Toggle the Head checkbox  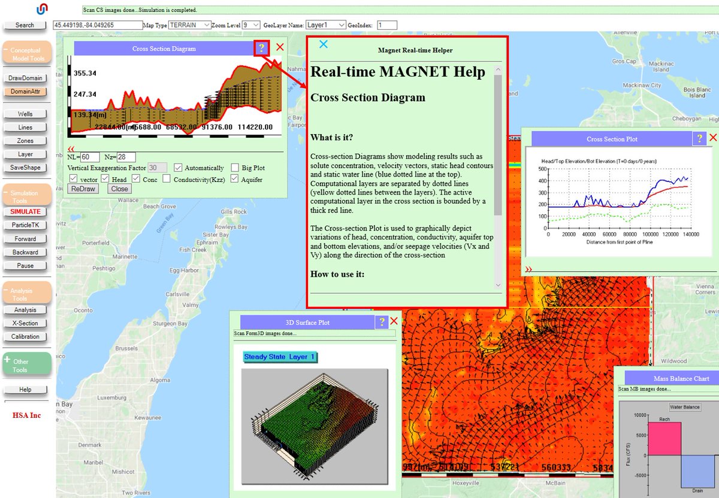105,179
